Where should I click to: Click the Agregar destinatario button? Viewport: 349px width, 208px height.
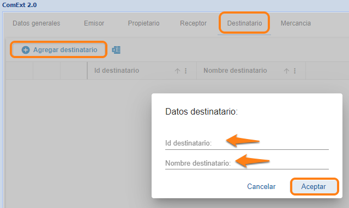click(x=59, y=49)
